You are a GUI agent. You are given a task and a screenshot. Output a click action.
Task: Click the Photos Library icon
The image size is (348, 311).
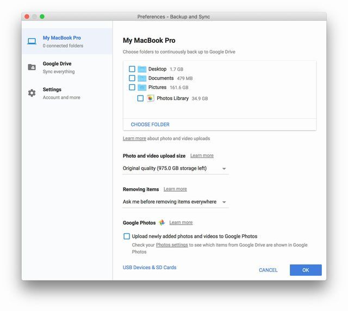tap(151, 98)
